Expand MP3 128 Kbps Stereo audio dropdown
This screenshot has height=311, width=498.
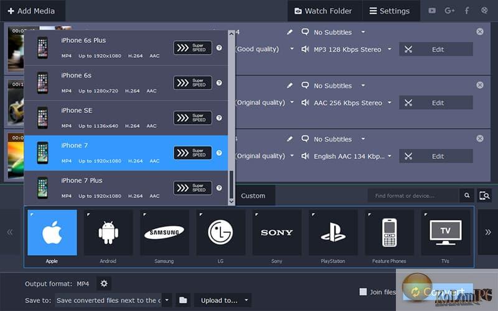click(x=390, y=50)
